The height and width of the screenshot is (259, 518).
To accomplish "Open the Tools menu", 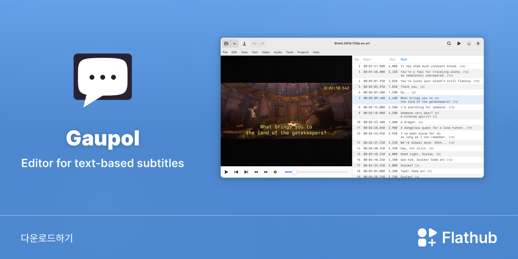I will coord(289,52).
